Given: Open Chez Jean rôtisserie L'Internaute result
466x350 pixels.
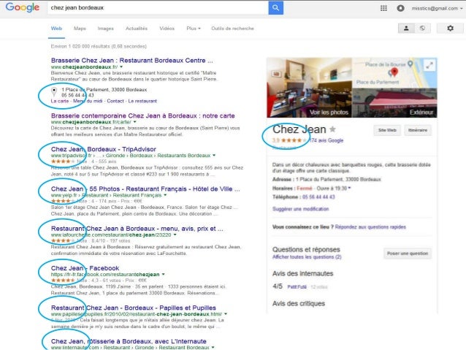Looking at the screenshot, I should point(129,341).
